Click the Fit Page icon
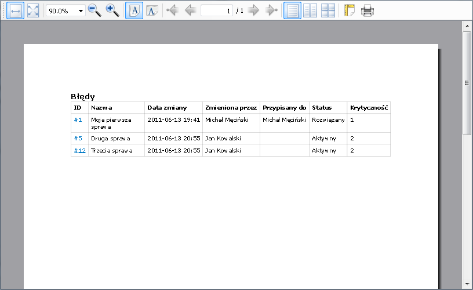Image resolution: width=473 pixels, height=290 pixels. [x=33, y=10]
